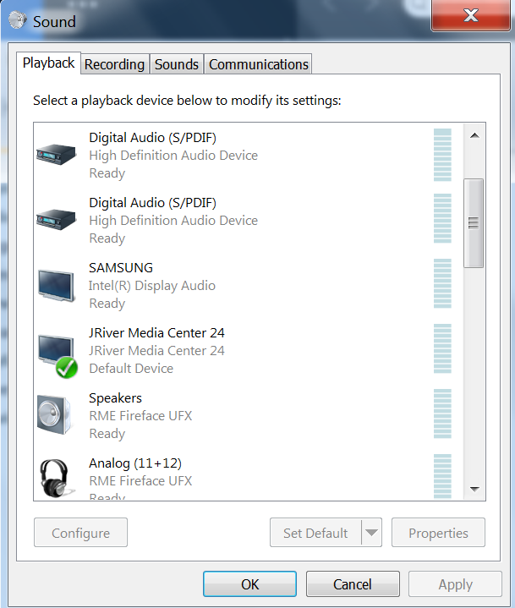
Task: Click the device list scrollbar thumb
Action: 474,223
